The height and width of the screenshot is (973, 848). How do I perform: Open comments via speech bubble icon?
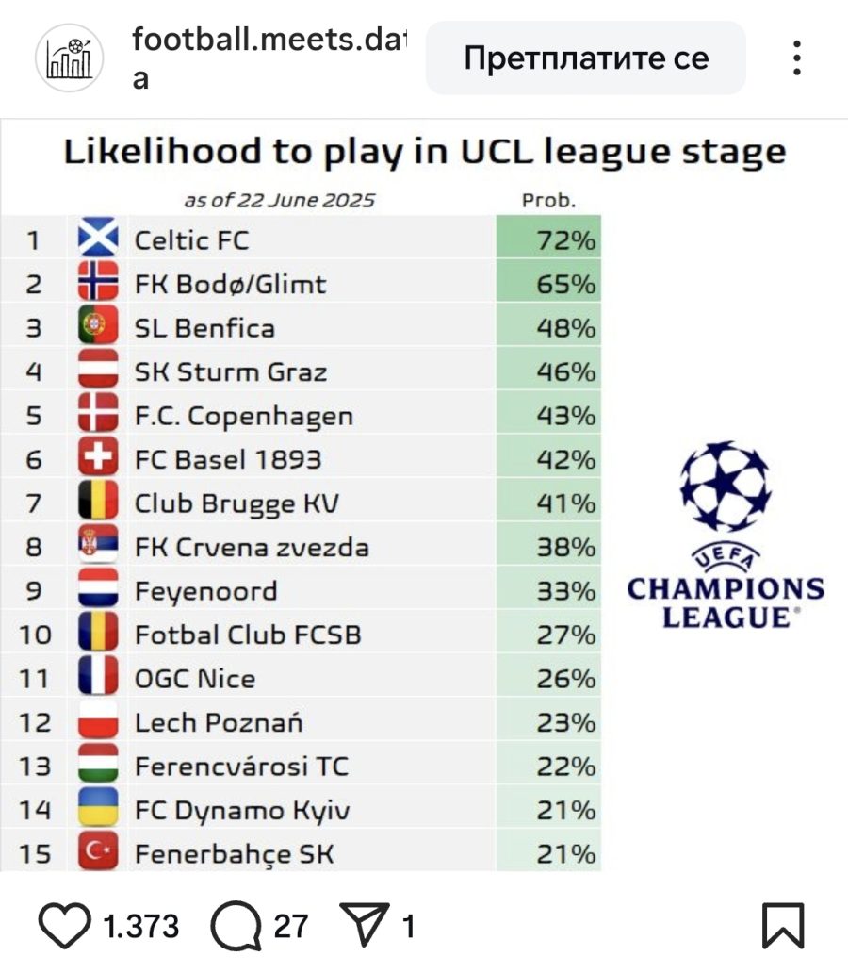coord(236,925)
